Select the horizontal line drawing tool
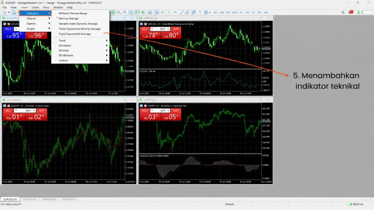374x210 pixels. click(x=175, y=12)
